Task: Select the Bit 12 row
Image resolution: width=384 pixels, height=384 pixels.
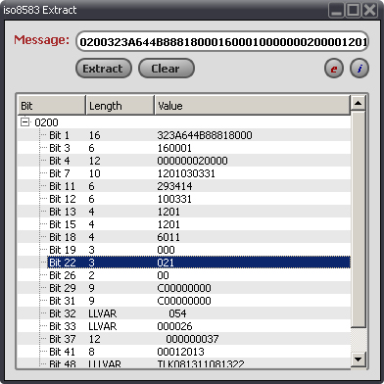Action: (184, 199)
